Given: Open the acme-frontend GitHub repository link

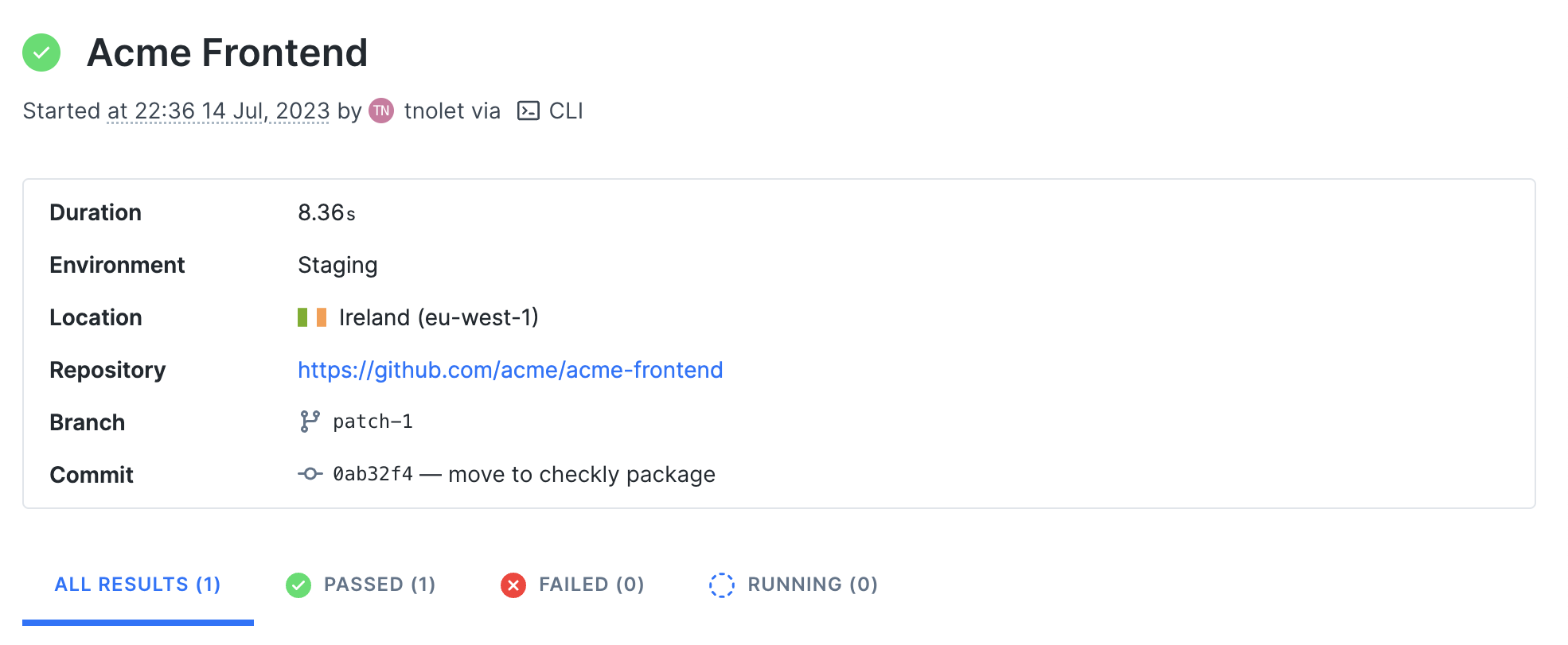Looking at the screenshot, I should (x=509, y=370).
